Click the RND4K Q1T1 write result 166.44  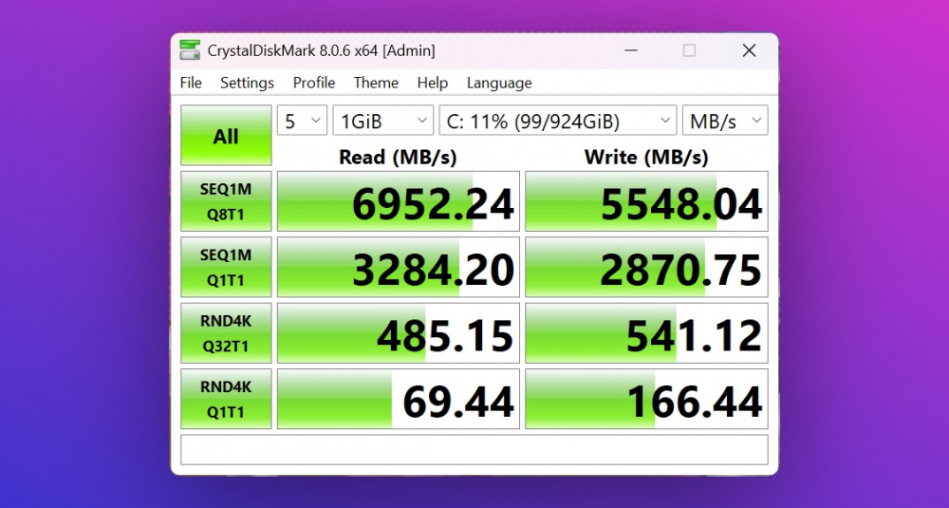646,399
